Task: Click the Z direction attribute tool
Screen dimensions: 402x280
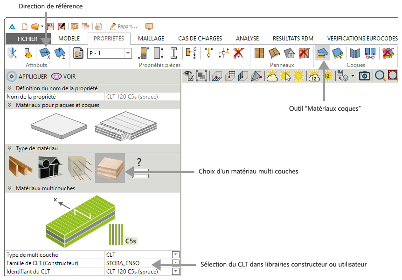Action: pos(60,53)
